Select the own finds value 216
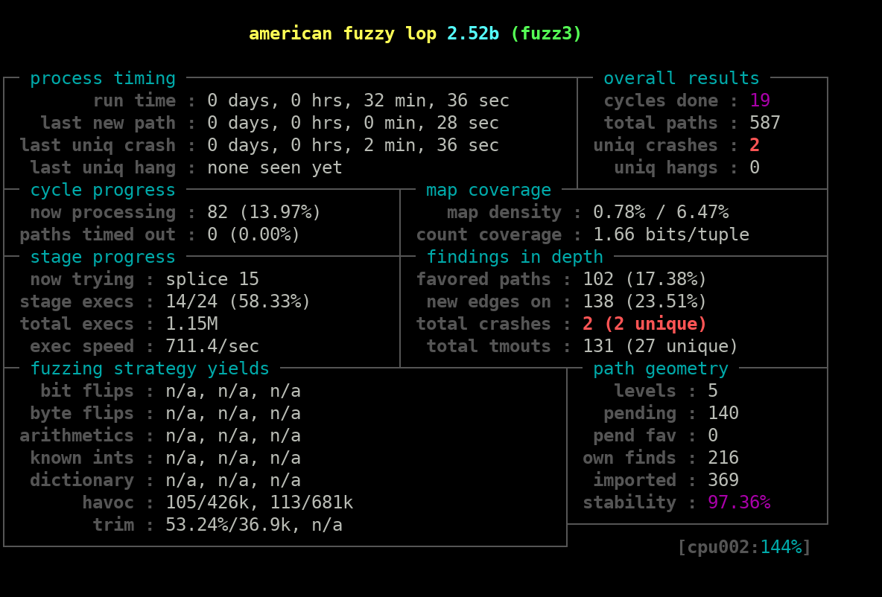Image resolution: width=882 pixels, height=597 pixels. click(723, 458)
